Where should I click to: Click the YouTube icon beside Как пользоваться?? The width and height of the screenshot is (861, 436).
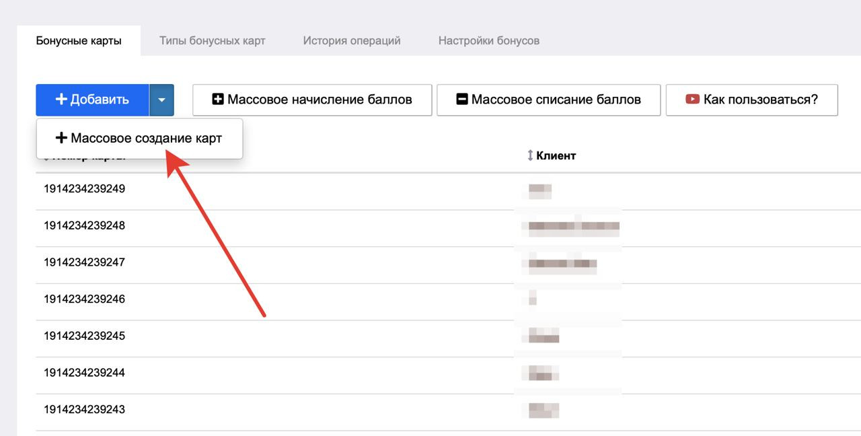coord(692,100)
